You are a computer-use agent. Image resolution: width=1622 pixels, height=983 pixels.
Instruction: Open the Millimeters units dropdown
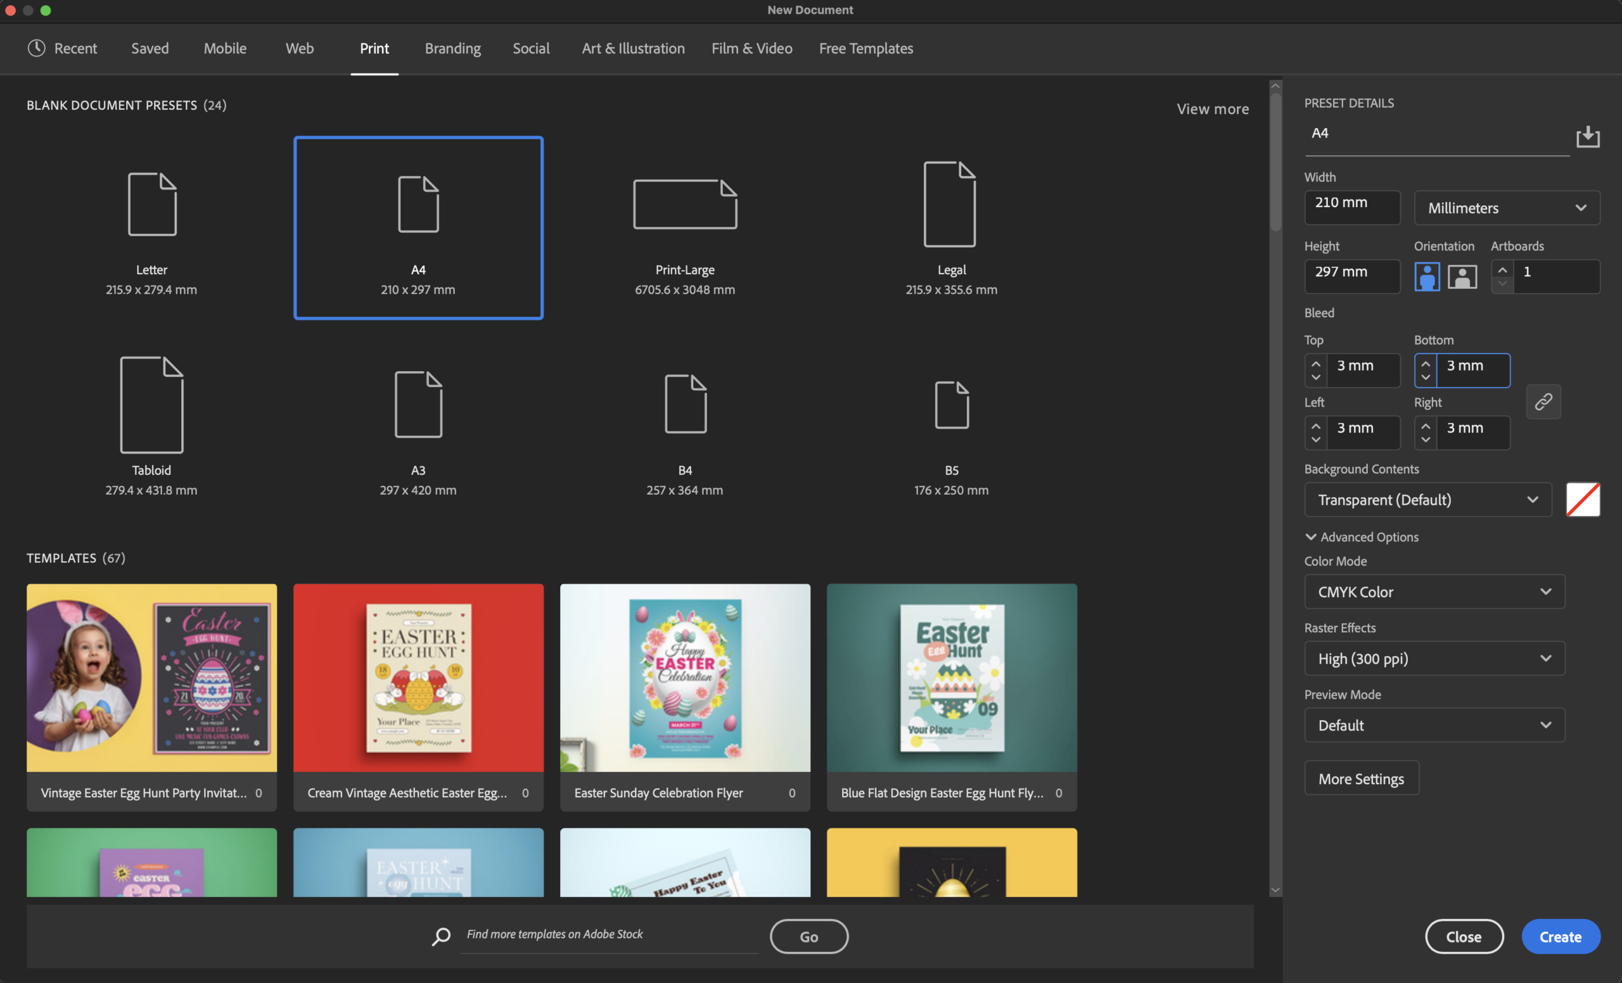point(1507,207)
